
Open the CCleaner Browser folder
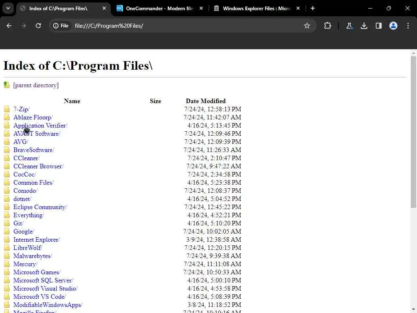pos(39,166)
